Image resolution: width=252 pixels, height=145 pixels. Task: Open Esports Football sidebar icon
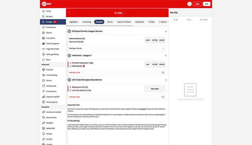click(43, 97)
